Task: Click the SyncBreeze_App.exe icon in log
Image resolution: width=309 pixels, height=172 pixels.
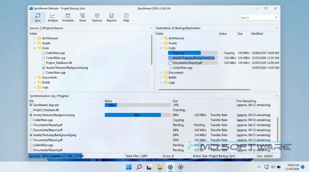Action: (x=31, y=105)
